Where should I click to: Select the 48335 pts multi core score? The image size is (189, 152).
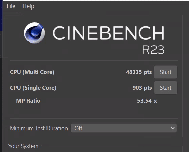[139, 72]
